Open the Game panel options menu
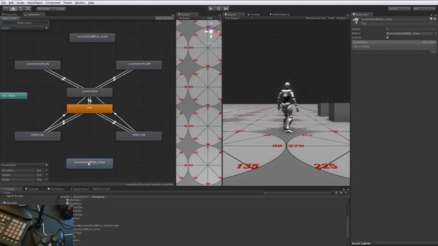This screenshot has width=438, height=246. 348,15
